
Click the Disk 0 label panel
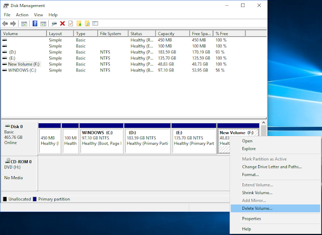click(20, 138)
